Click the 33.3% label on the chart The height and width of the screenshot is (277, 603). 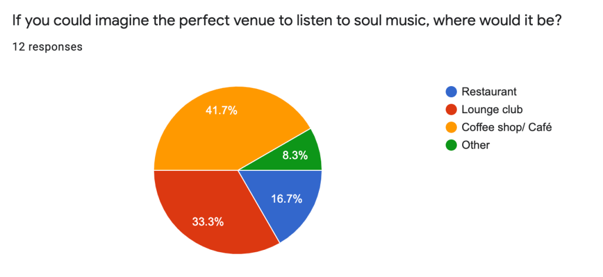click(x=209, y=222)
